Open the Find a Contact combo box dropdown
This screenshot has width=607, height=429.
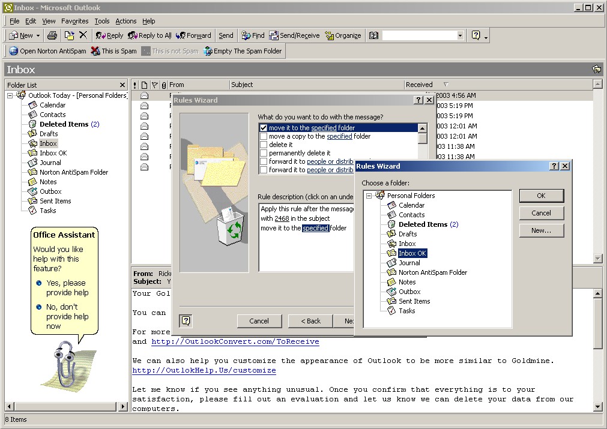coord(461,35)
